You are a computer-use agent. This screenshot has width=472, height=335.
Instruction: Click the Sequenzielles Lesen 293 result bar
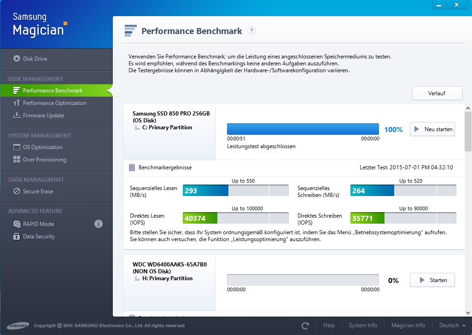[236, 191]
